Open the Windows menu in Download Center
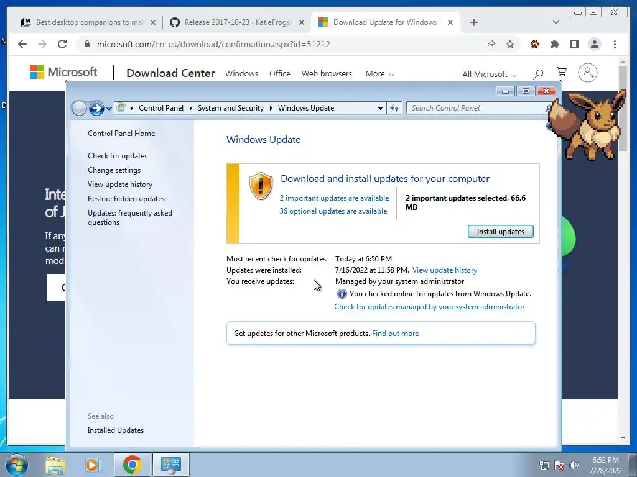Image resolution: width=637 pixels, height=477 pixels. (242, 74)
